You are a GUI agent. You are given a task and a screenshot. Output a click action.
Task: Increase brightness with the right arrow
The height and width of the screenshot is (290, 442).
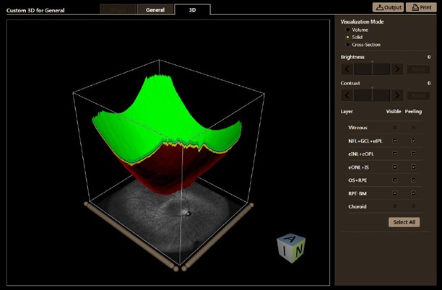(397, 69)
